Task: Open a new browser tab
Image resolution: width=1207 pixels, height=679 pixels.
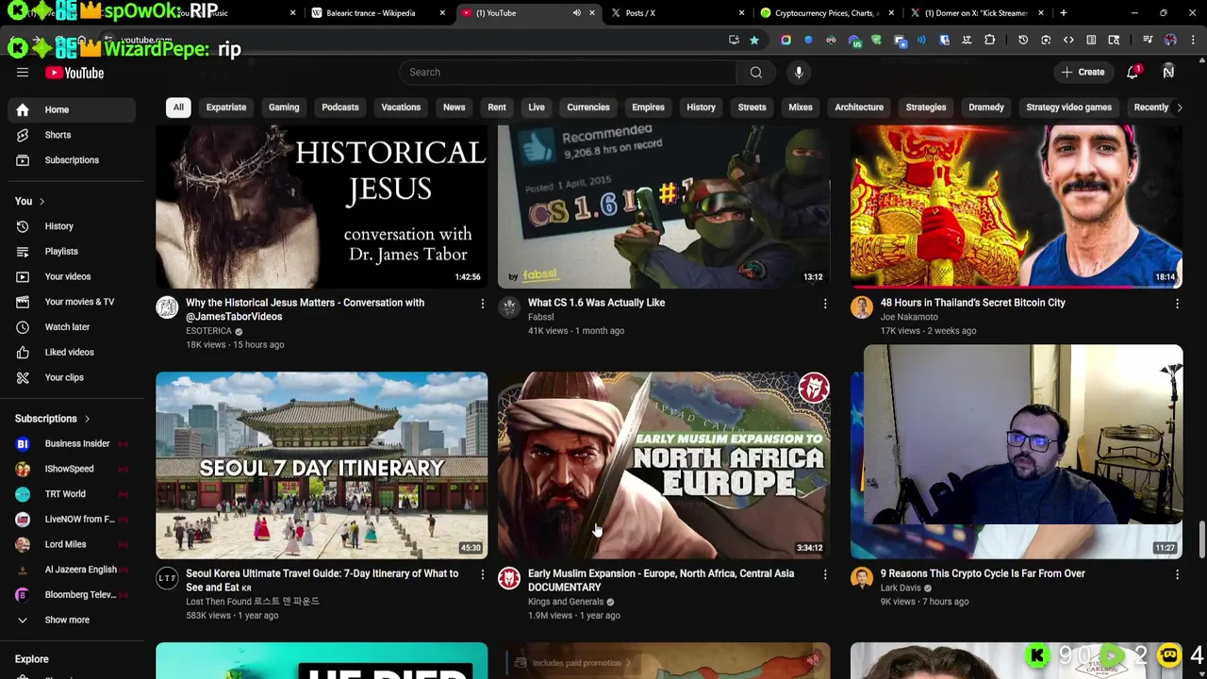Action: click(1063, 13)
